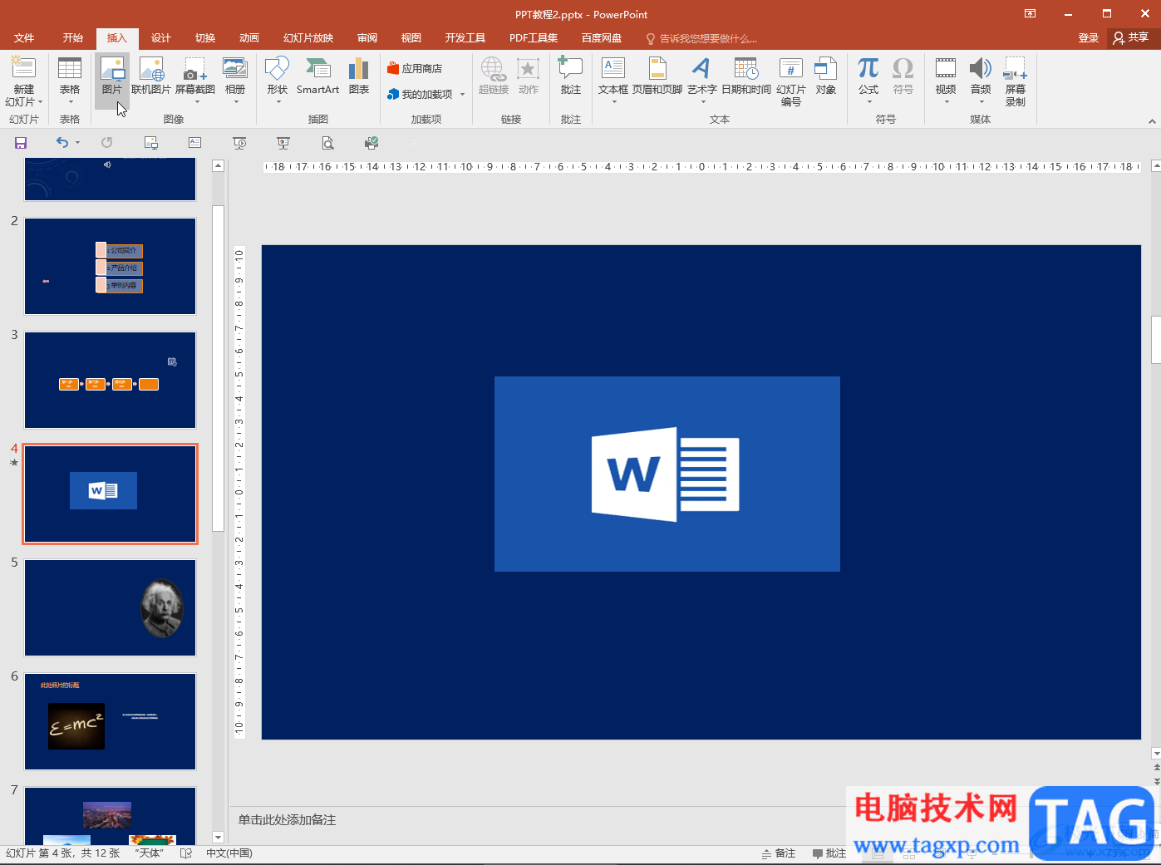Insert 日期和时间 date and time
The width and height of the screenshot is (1161, 865).
tap(746, 76)
